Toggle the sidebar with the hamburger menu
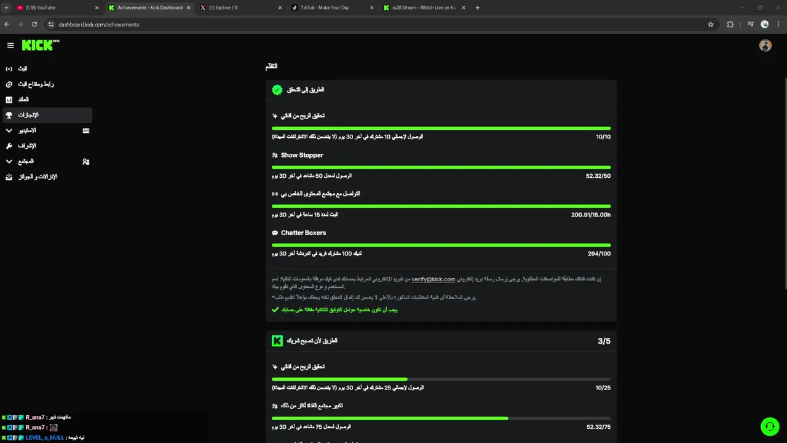The width and height of the screenshot is (787, 443). [10, 46]
